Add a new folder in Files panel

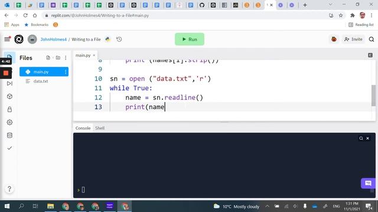point(58,58)
